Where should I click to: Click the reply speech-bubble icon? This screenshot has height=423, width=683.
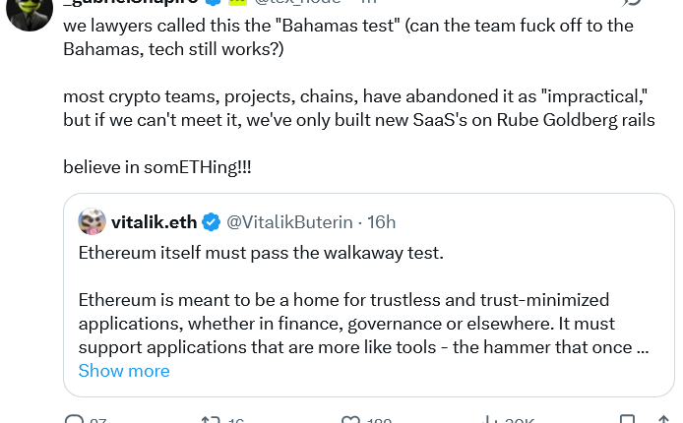tap(74, 420)
